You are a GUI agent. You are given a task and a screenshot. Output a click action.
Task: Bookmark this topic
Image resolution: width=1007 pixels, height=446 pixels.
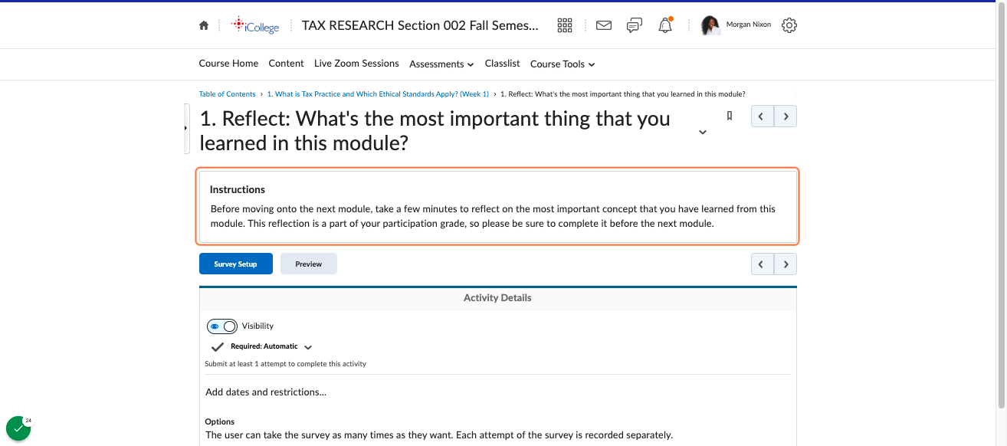click(x=730, y=116)
